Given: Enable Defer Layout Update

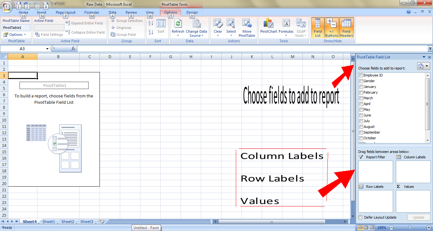Looking at the screenshot, I should coord(360,217).
